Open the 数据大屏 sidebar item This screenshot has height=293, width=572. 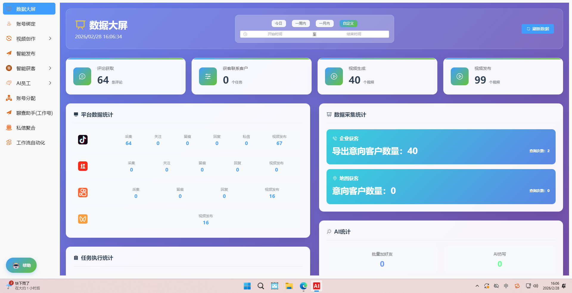(29, 9)
